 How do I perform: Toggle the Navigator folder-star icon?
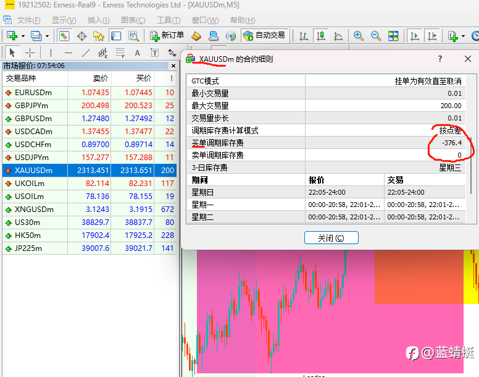point(98,36)
